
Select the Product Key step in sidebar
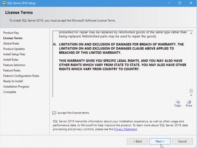pos(11,33)
